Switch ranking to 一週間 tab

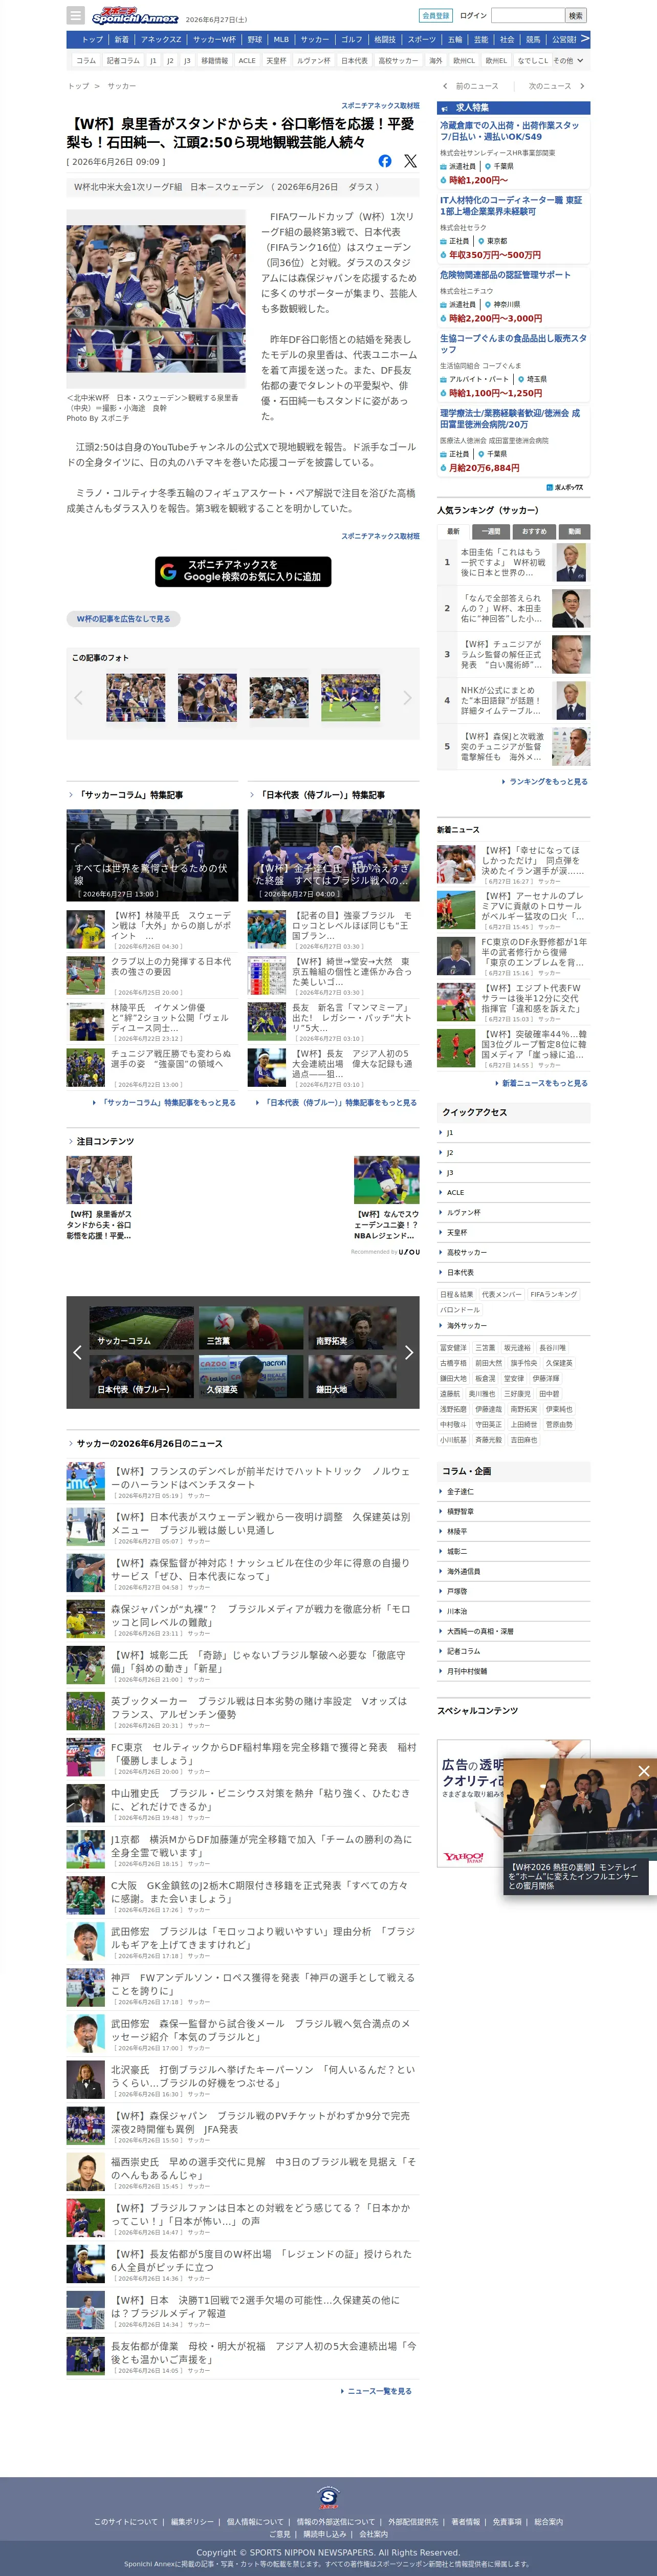[x=491, y=531]
